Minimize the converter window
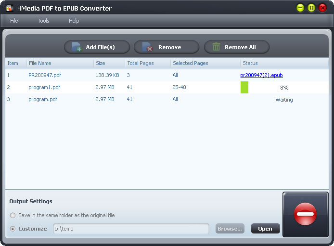This screenshot has width=334, height=246. click(x=300, y=8)
